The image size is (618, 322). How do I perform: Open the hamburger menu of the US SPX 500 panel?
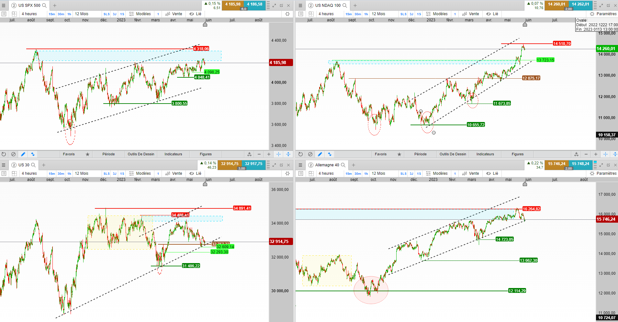(4, 6)
